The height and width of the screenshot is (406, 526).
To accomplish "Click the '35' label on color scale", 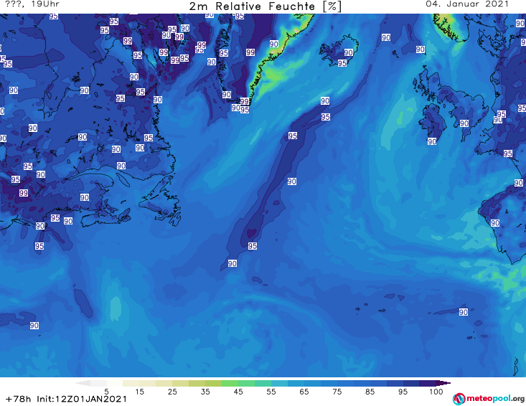I will point(205,391).
